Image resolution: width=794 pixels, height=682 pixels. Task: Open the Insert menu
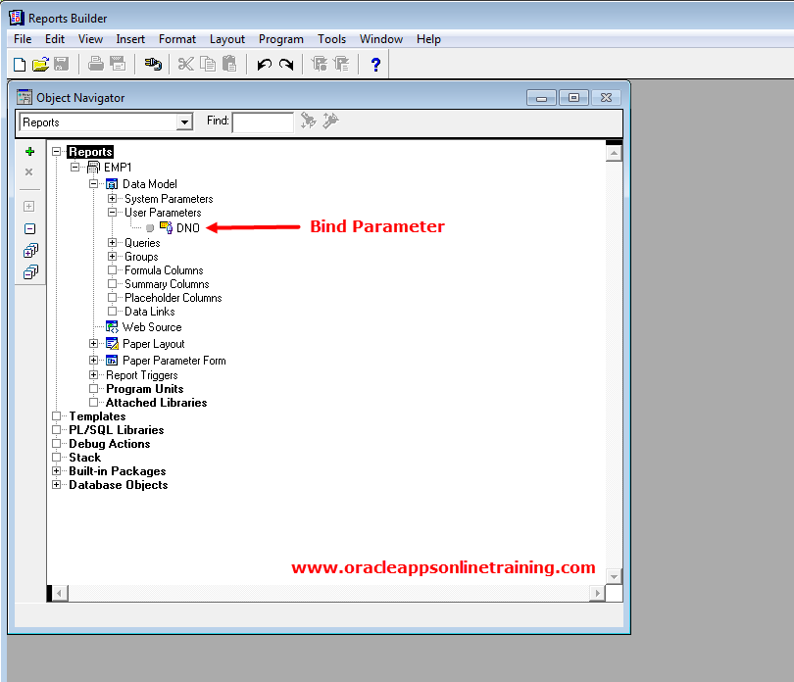[130, 39]
